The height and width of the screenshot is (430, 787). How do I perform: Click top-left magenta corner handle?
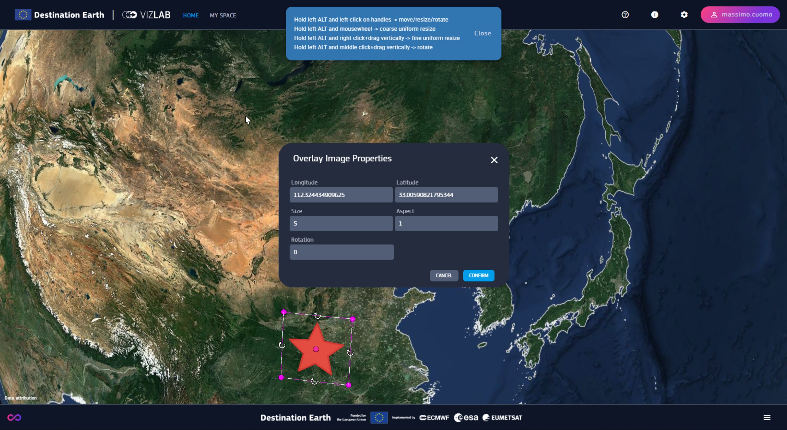(x=284, y=312)
